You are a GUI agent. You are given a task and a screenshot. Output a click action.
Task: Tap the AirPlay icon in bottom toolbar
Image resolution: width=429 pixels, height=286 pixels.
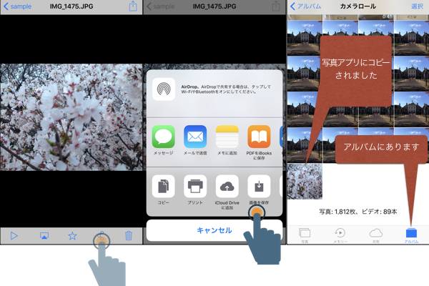[44, 236]
